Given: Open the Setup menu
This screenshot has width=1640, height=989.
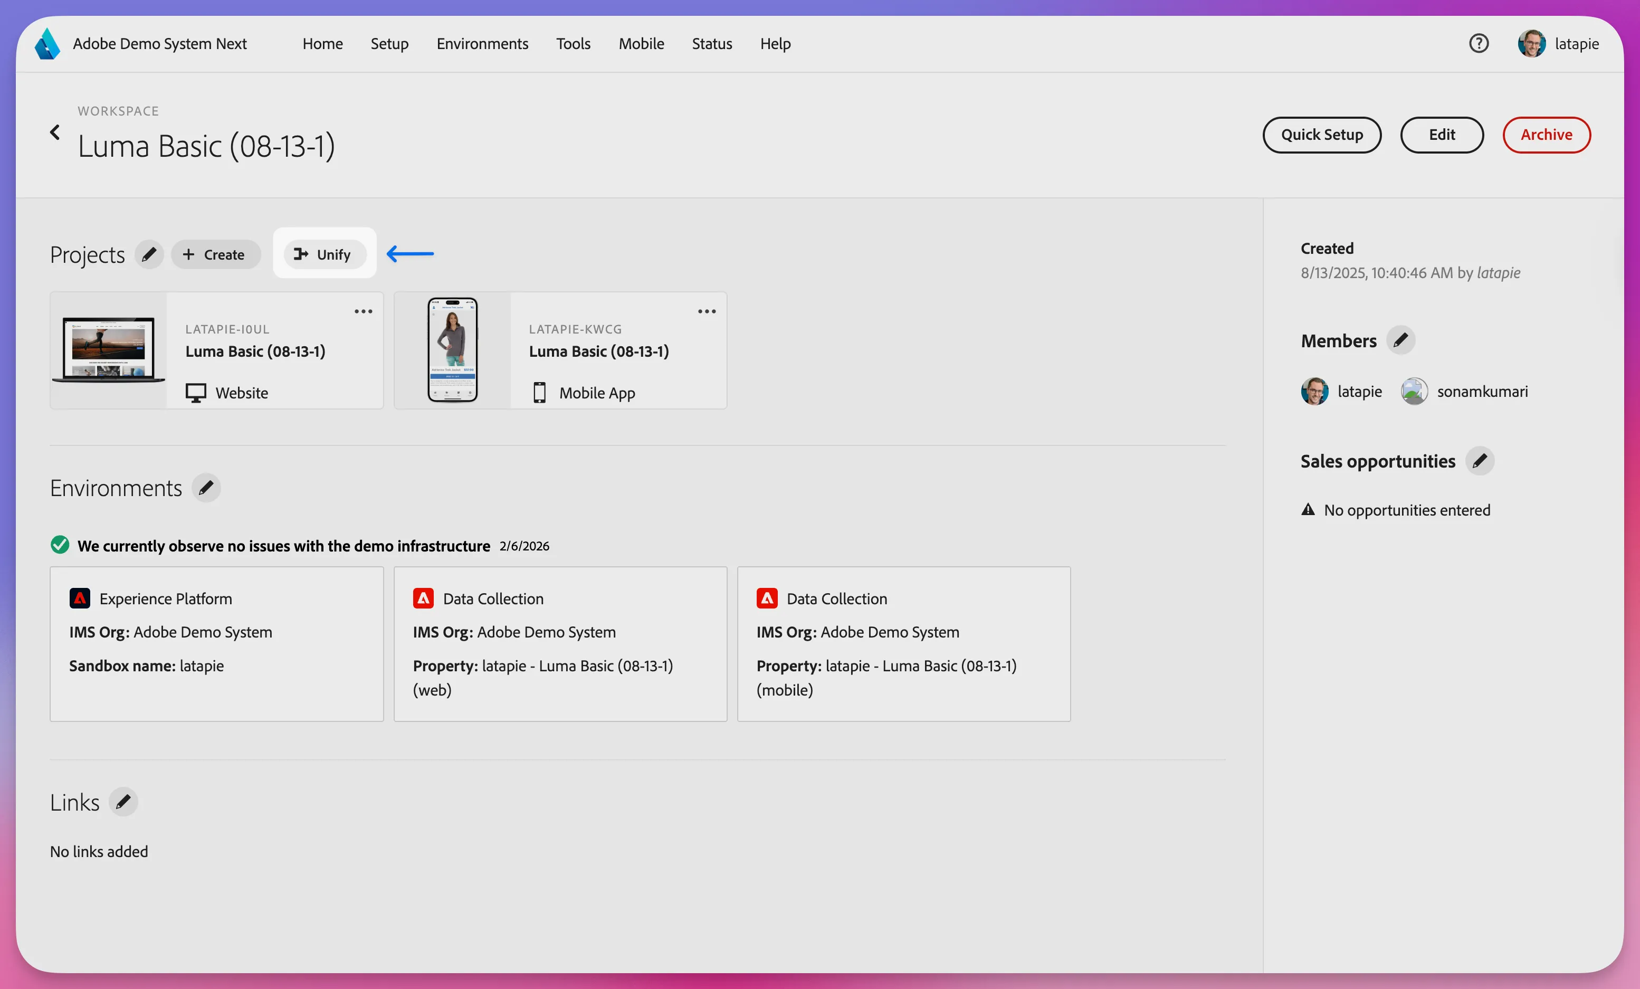Looking at the screenshot, I should [389, 44].
